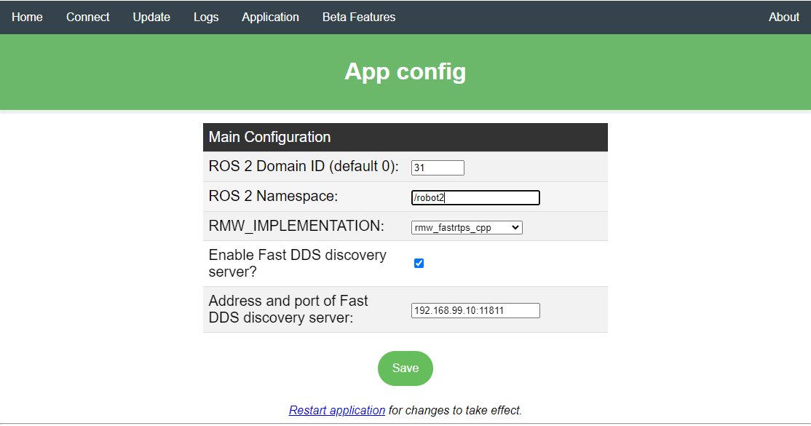The image size is (811, 426).
Task: Expand the RMW_IMPLEMENTATION dropdown
Action: 467,227
